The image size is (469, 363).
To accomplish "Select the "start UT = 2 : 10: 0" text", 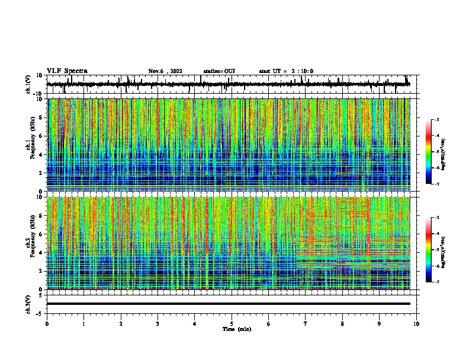I will (x=286, y=71).
